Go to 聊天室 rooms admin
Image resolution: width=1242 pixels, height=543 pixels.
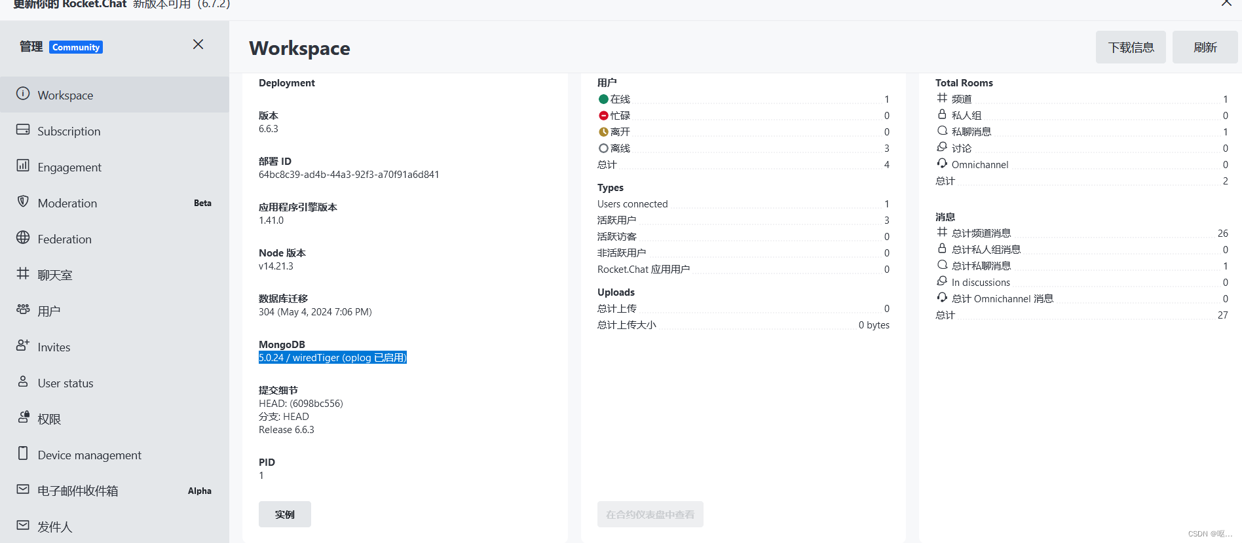pos(115,275)
